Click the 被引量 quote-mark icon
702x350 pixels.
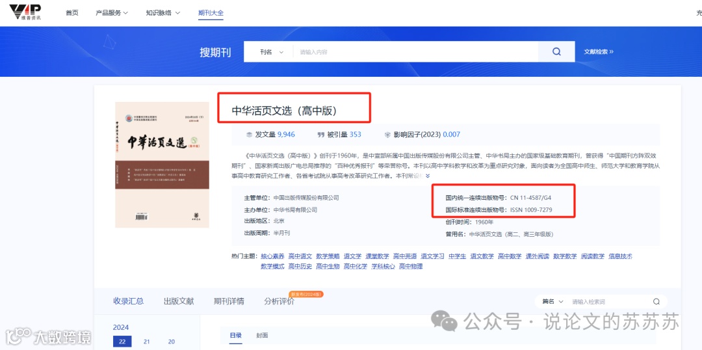320,135
